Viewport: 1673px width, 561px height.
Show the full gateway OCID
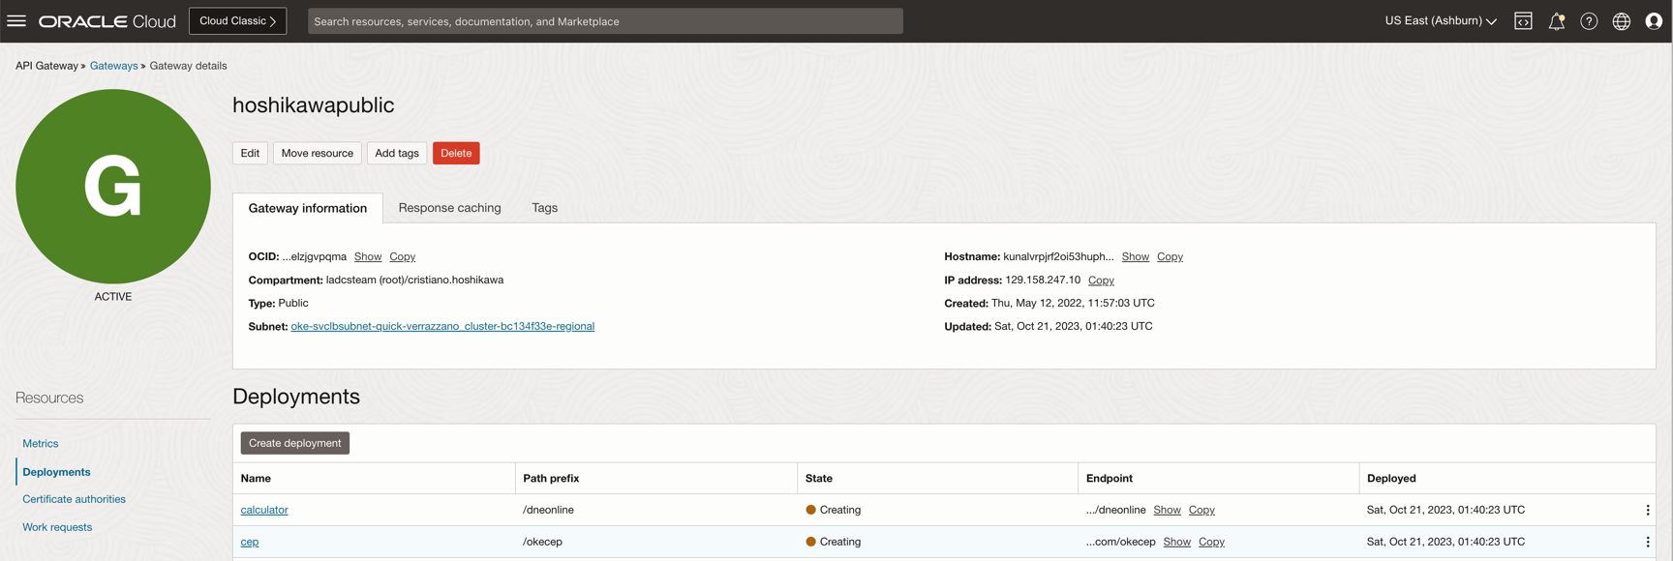pyautogui.click(x=368, y=256)
